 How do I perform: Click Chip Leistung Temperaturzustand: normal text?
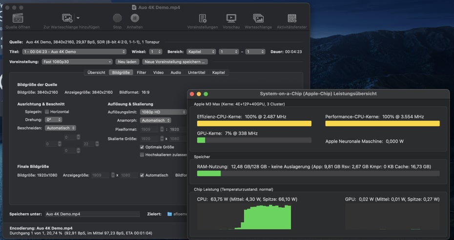click(233, 189)
